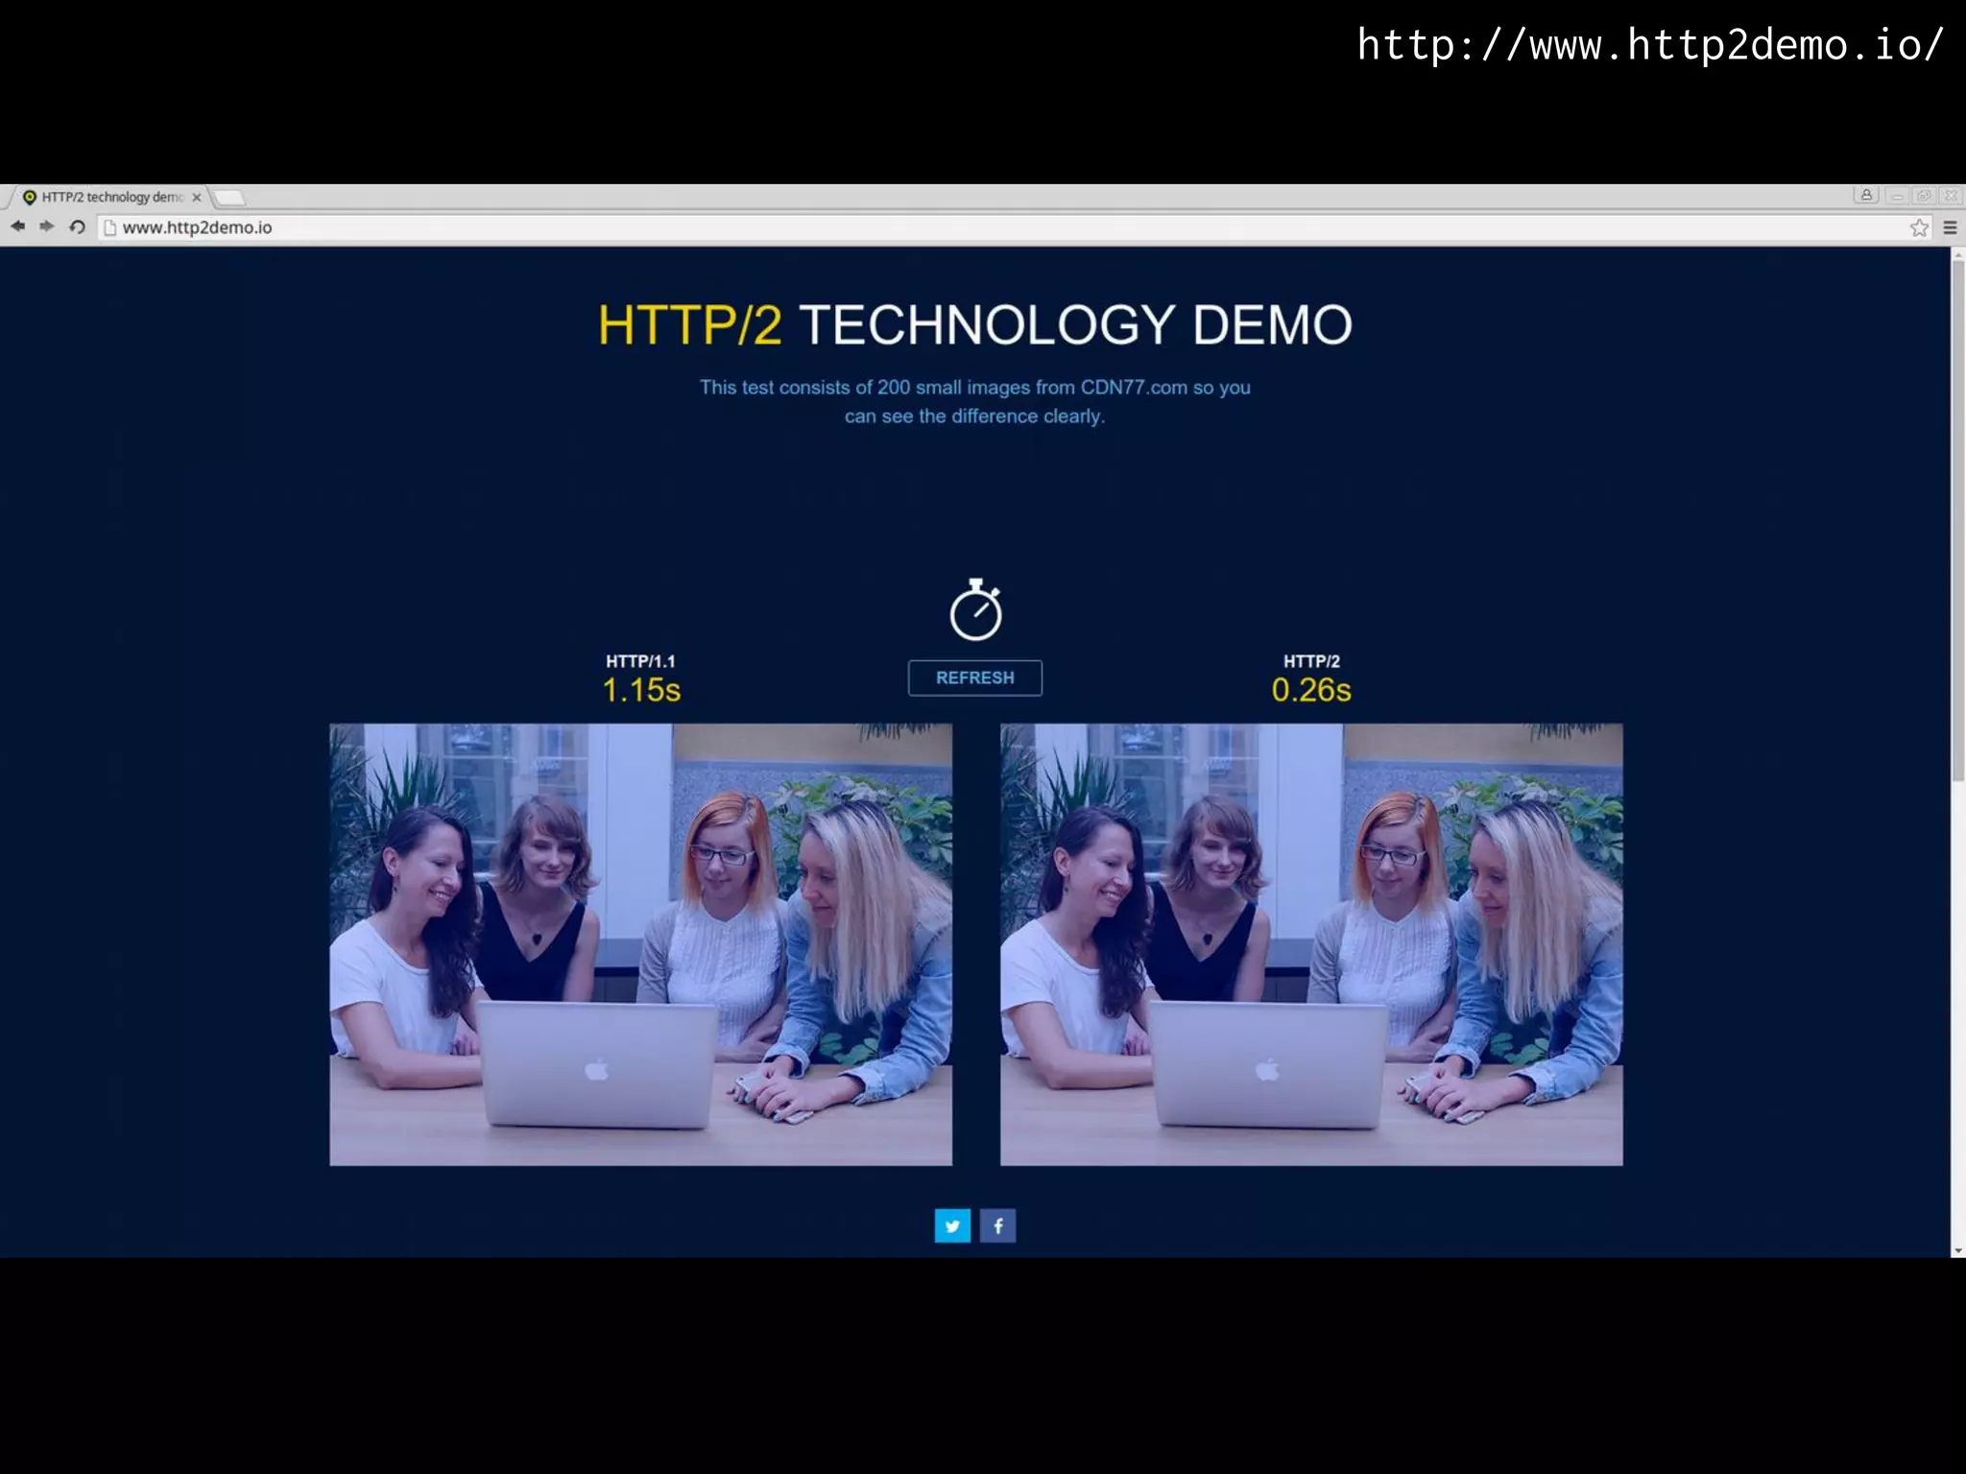Viewport: 1966px width, 1474px height.
Task: Click the page icon in the address bar
Action: [x=109, y=227]
